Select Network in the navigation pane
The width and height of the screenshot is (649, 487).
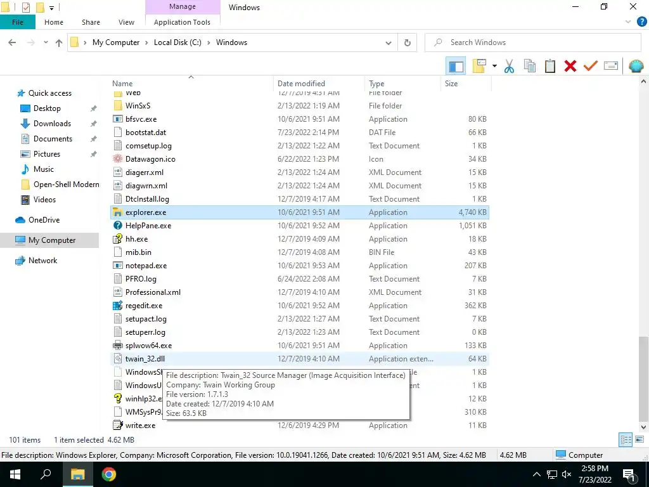click(42, 261)
